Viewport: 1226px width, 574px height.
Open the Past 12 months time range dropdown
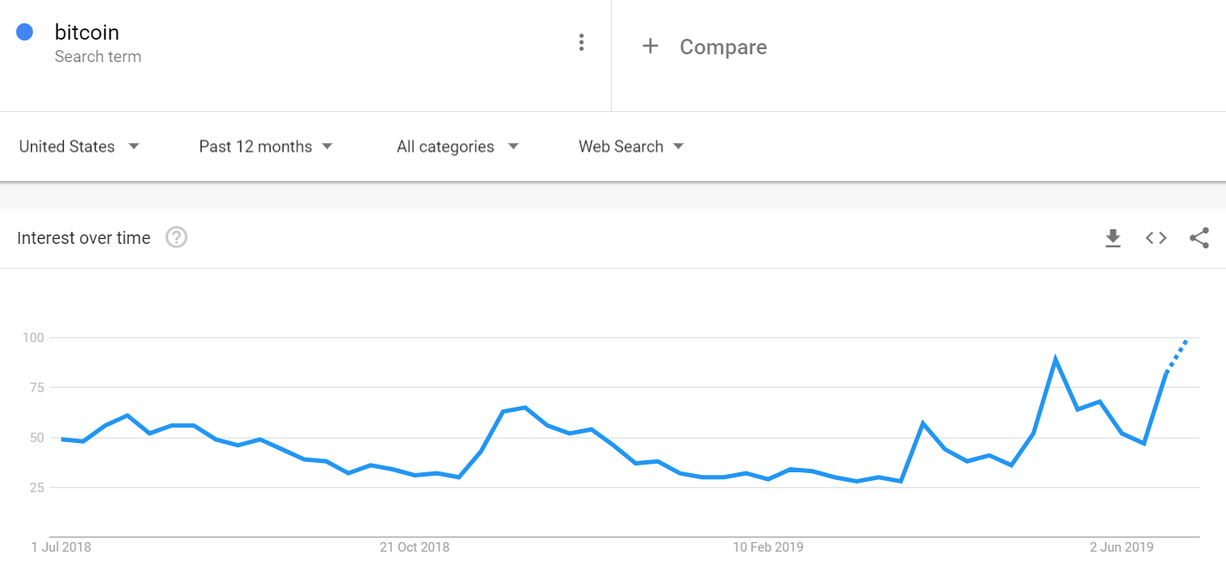[265, 147]
